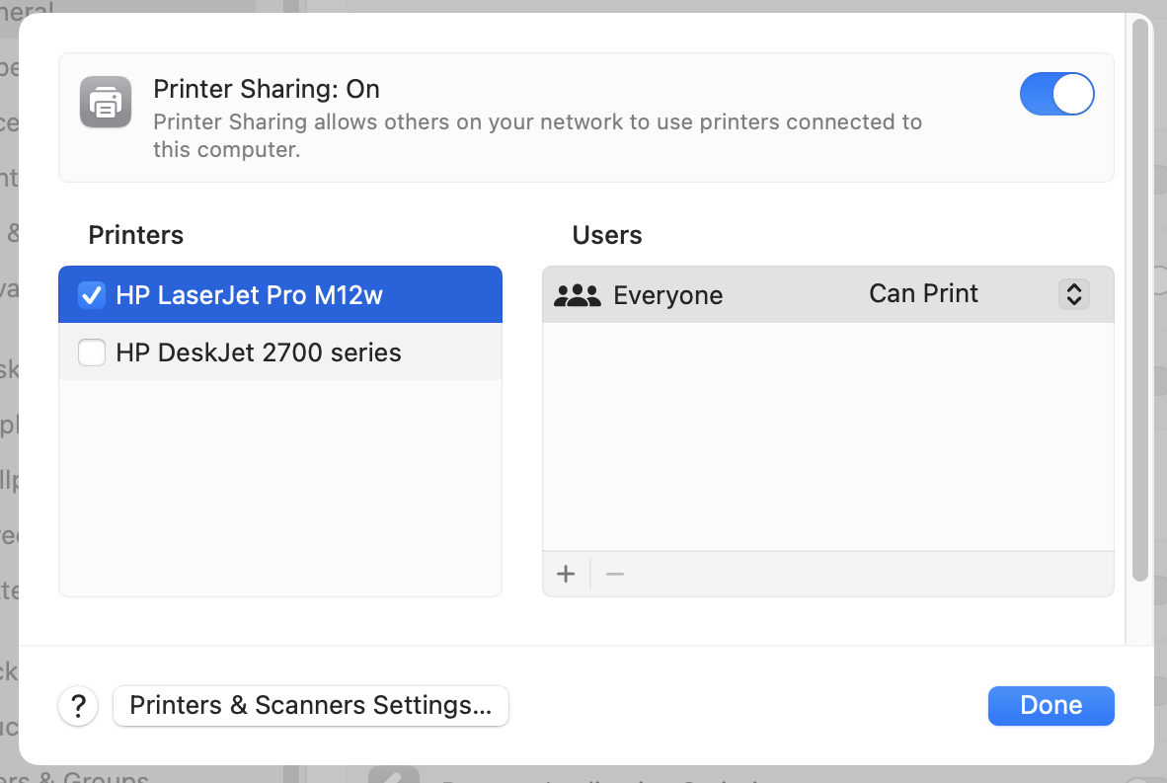The width and height of the screenshot is (1167, 783).
Task: Click the Printers section header
Action: pos(135,235)
